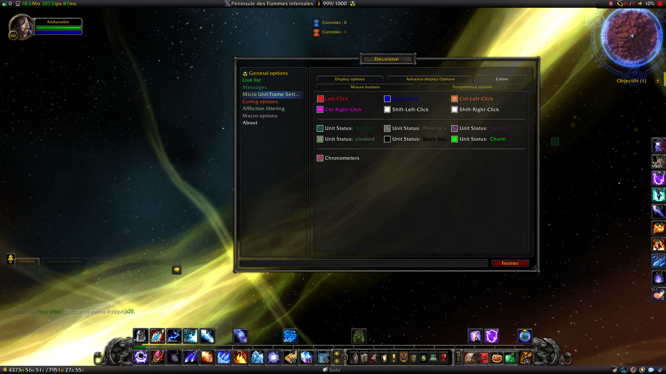
Task: Open the Left-Click red color swatch
Action: pos(320,99)
